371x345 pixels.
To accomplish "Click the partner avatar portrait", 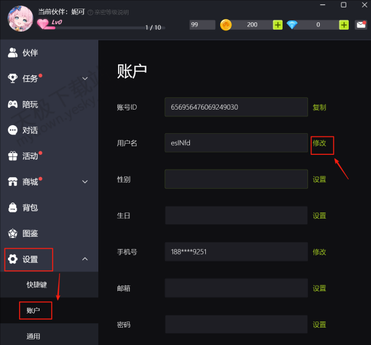I will pos(20,19).
